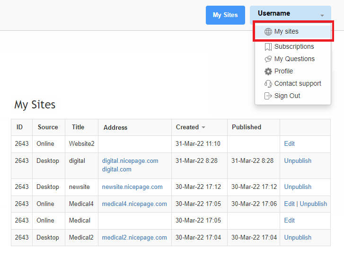The image size is (344, 259).
Task: Click Edit for the Website2 site
Action: click(x=290, y=144)
